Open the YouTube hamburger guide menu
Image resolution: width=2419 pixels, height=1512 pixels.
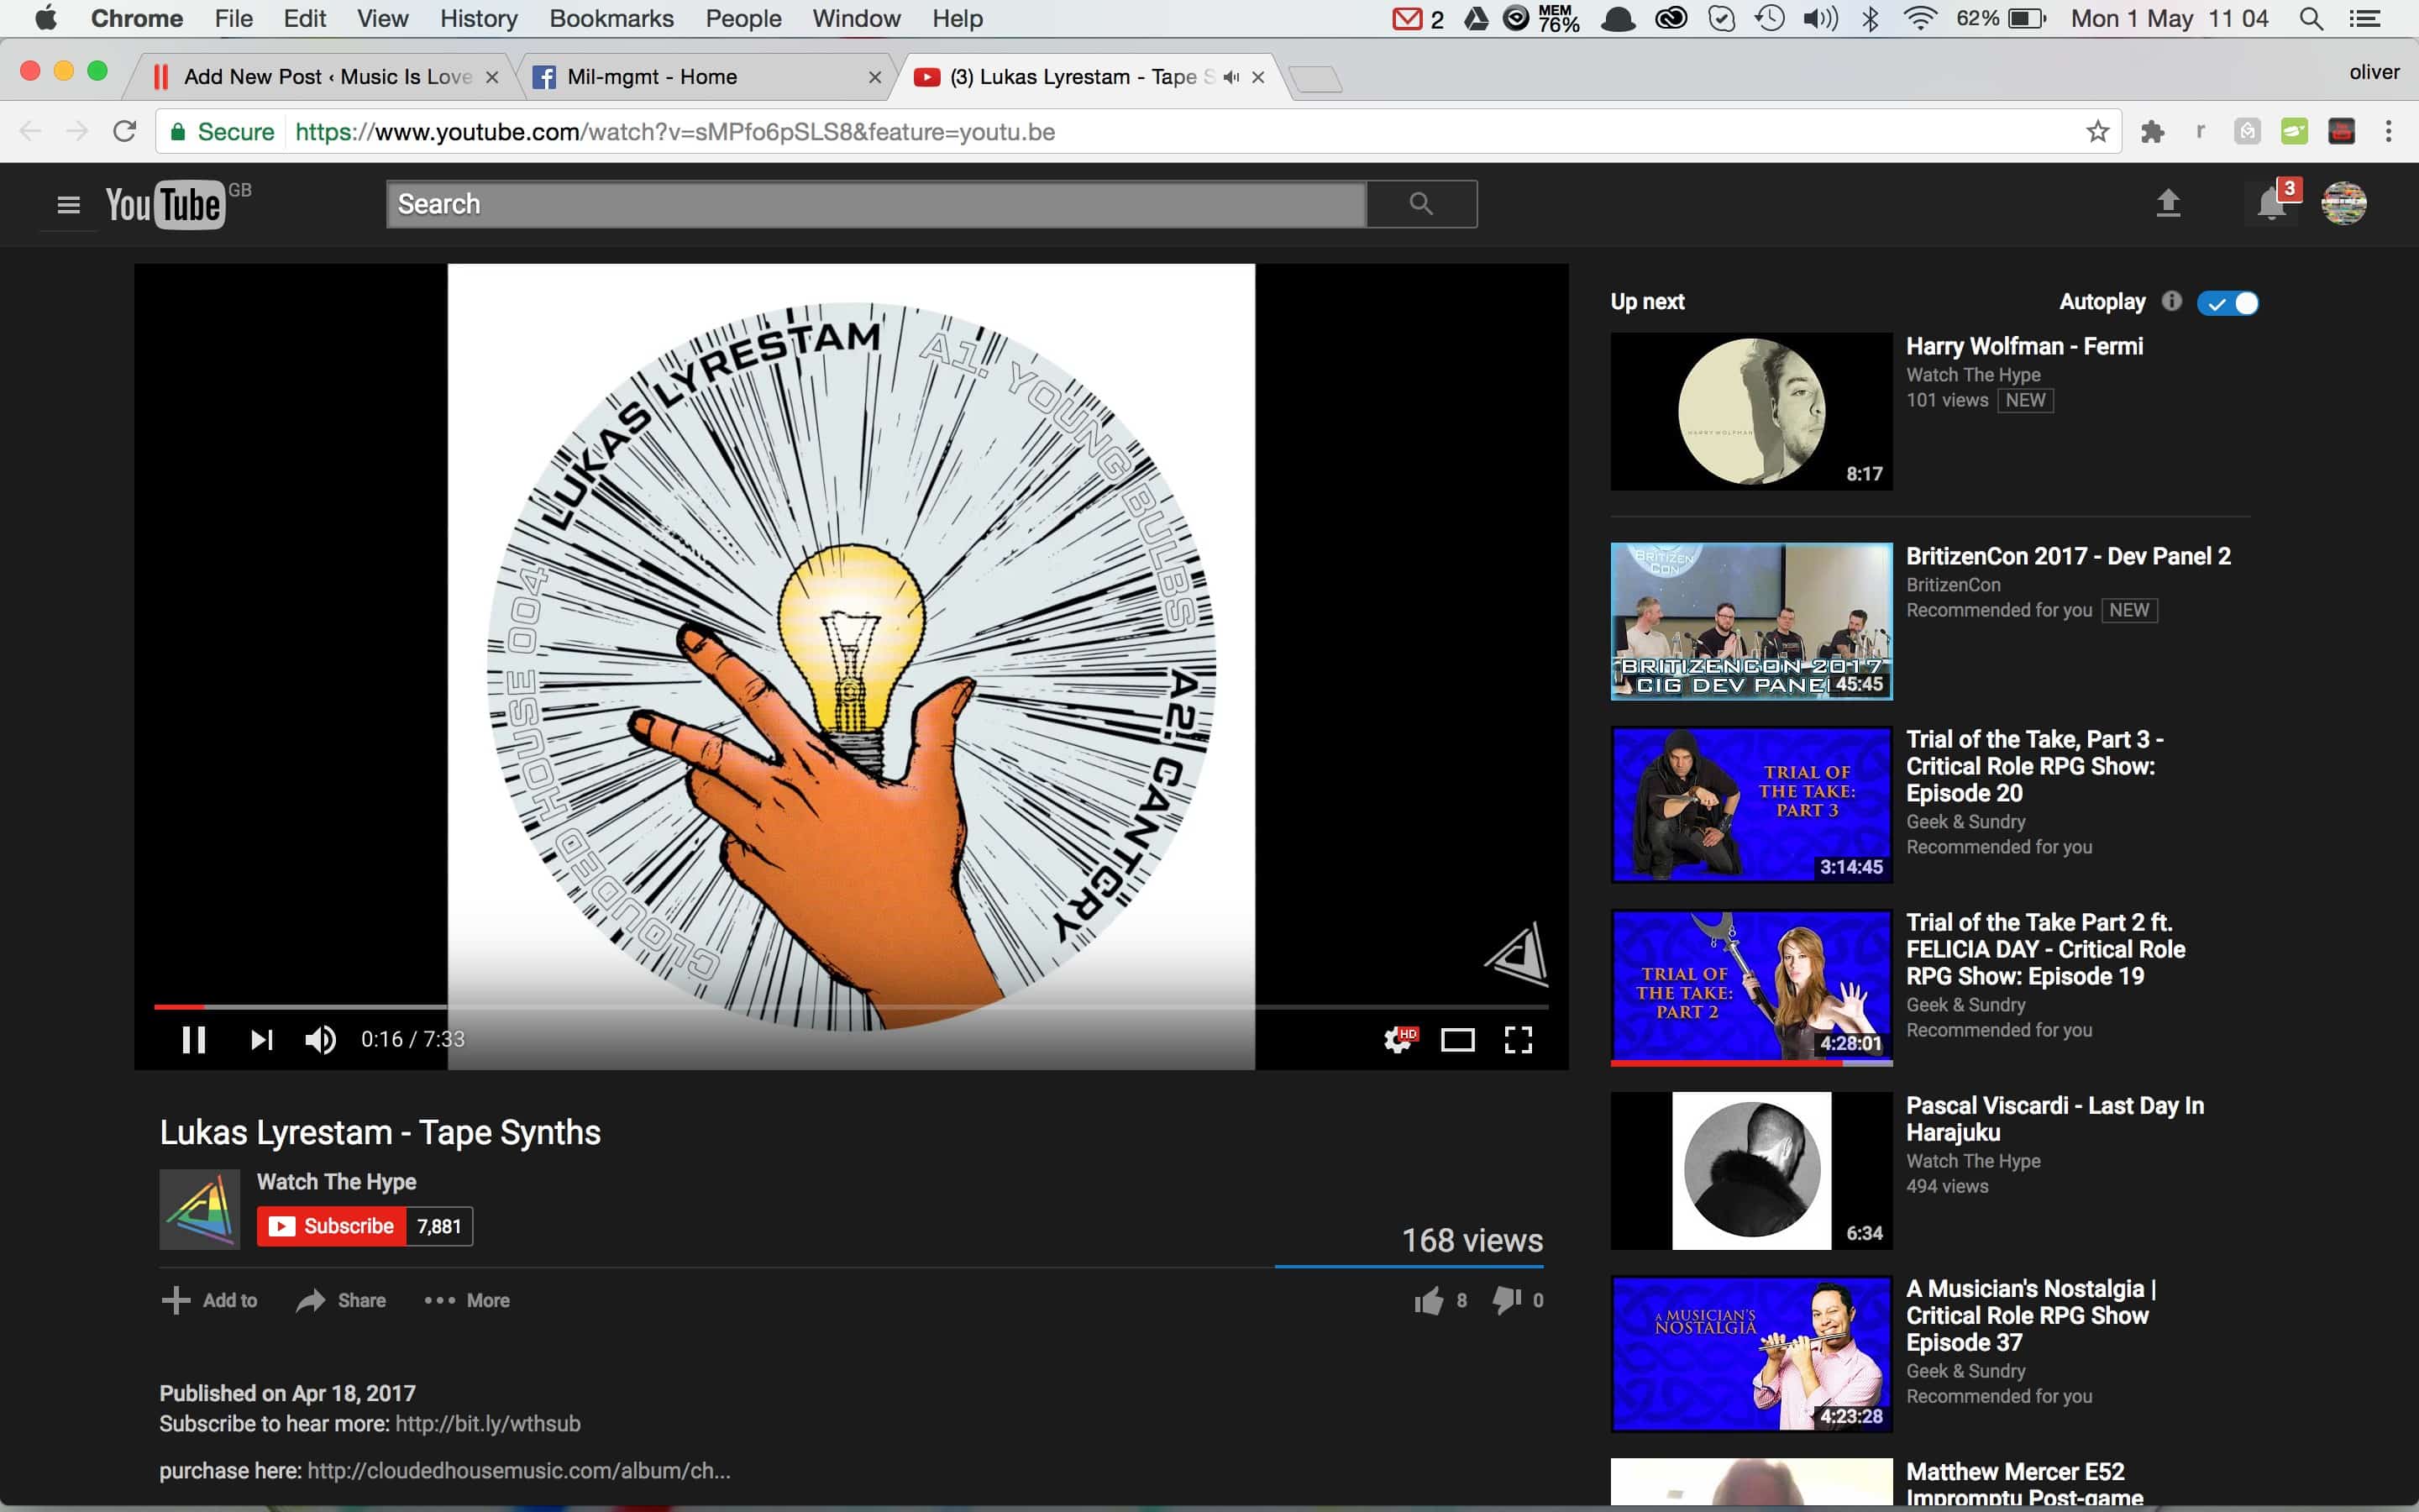coord(68,205)
